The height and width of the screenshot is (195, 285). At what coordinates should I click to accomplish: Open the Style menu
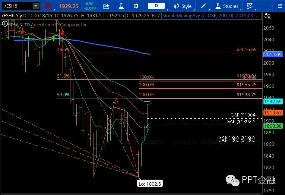click(183, 6)
